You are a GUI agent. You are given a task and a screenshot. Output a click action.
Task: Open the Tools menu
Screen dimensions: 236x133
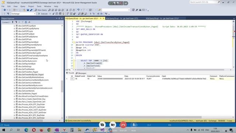(x=39, y=6)
